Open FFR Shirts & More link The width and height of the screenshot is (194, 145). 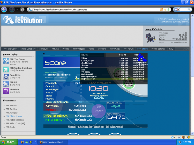14,116
